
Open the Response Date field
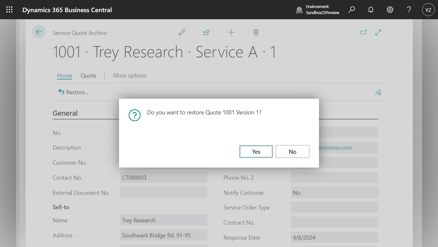tap(334, 237)
